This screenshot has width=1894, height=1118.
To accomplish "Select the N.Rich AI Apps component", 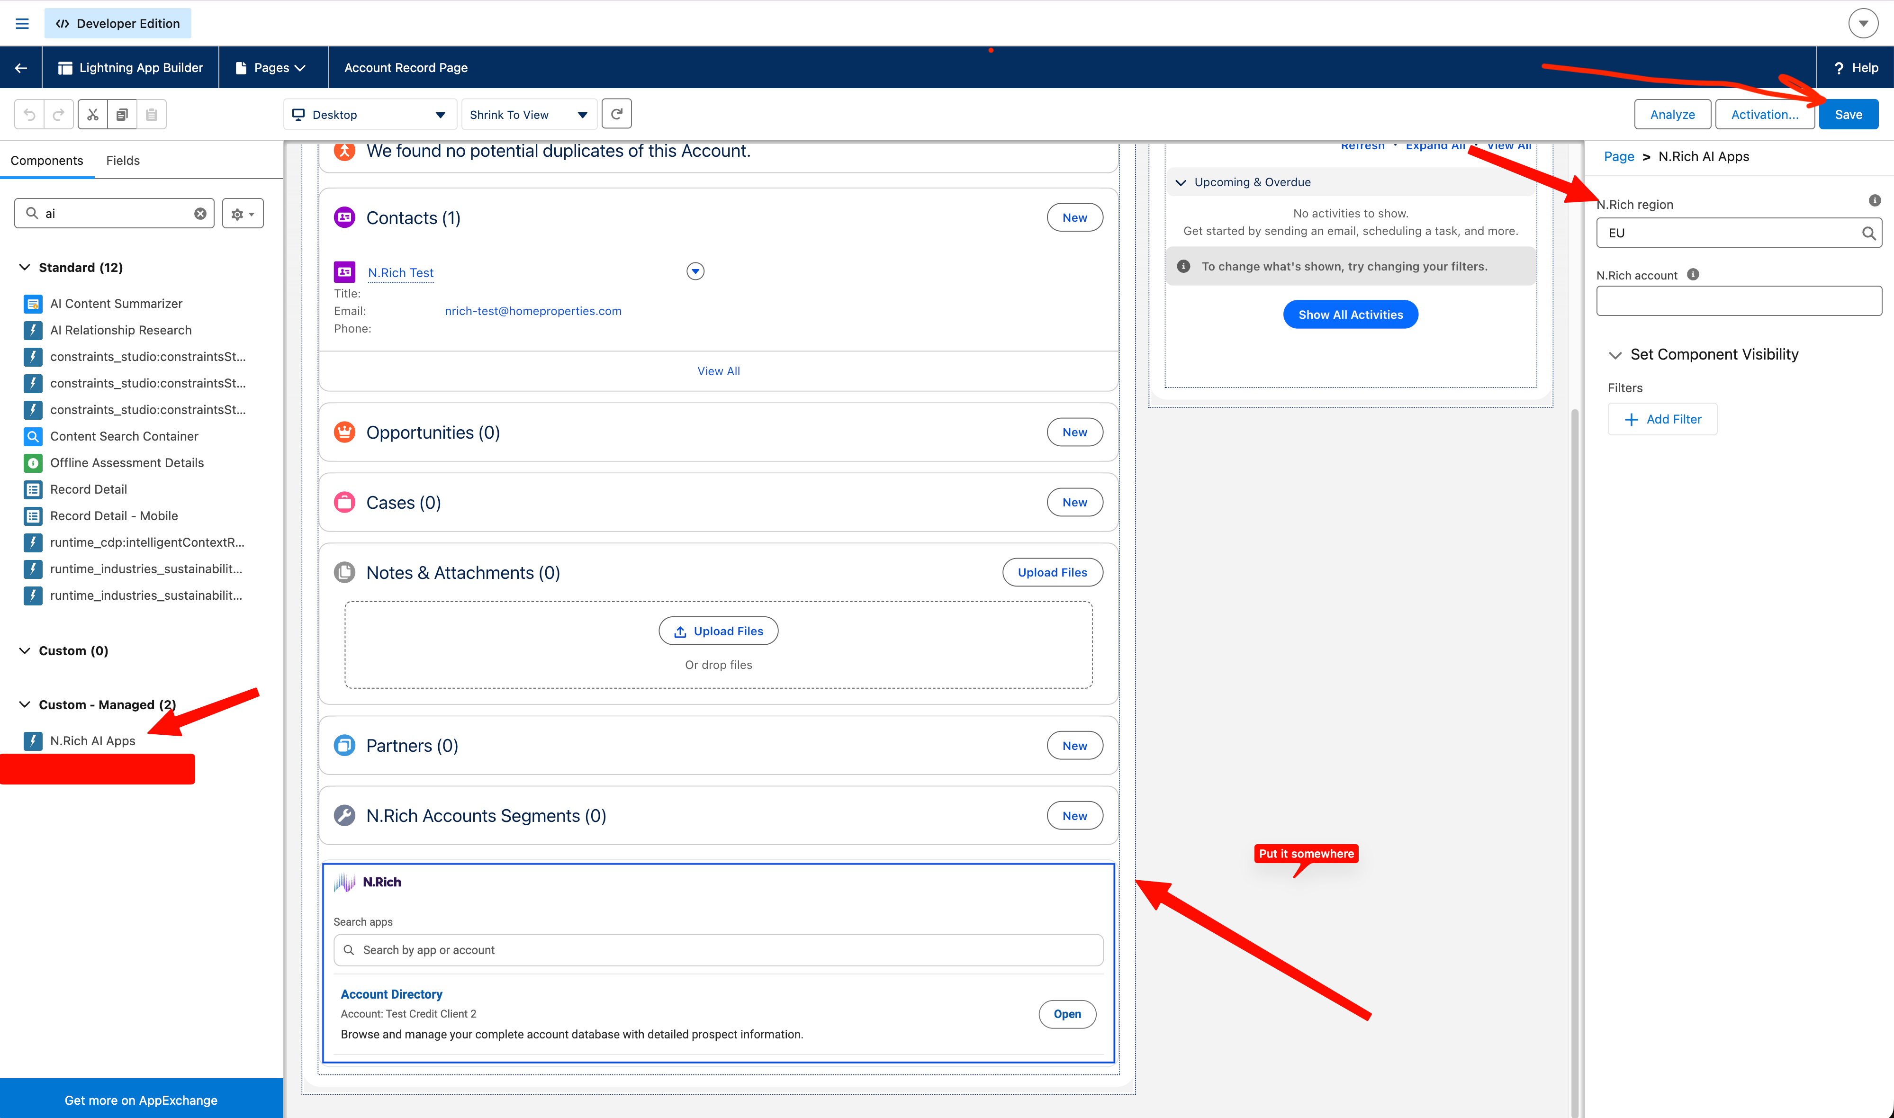I will click(x=93, y=740).
